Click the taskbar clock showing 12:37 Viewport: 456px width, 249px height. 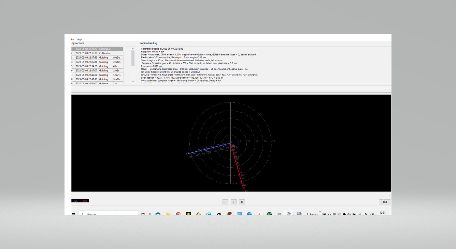tap(383, 213)
